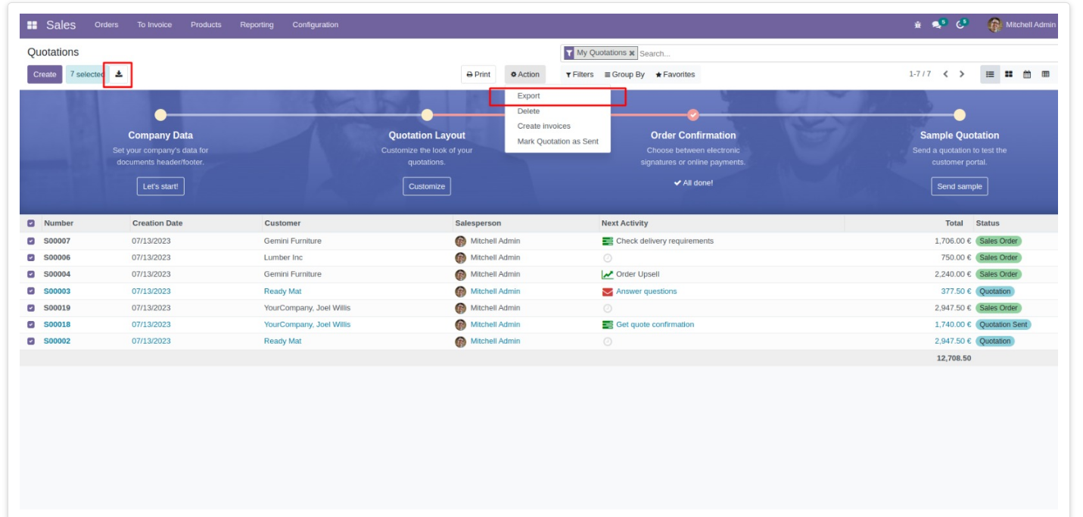Select Create invoices in Action menu
This screenshot has width=1083, height=517.
(x=558, y=126)
